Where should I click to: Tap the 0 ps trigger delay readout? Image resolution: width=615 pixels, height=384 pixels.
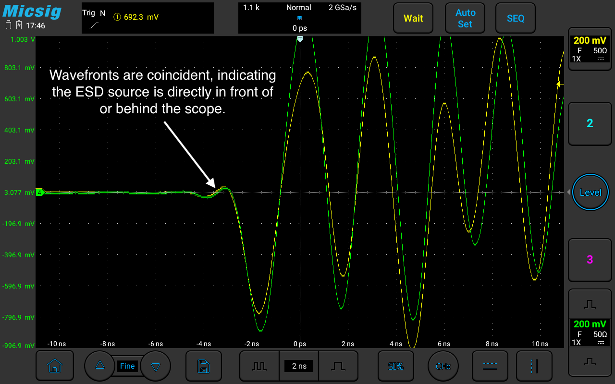pyautogui.click(x=300, y=28)
